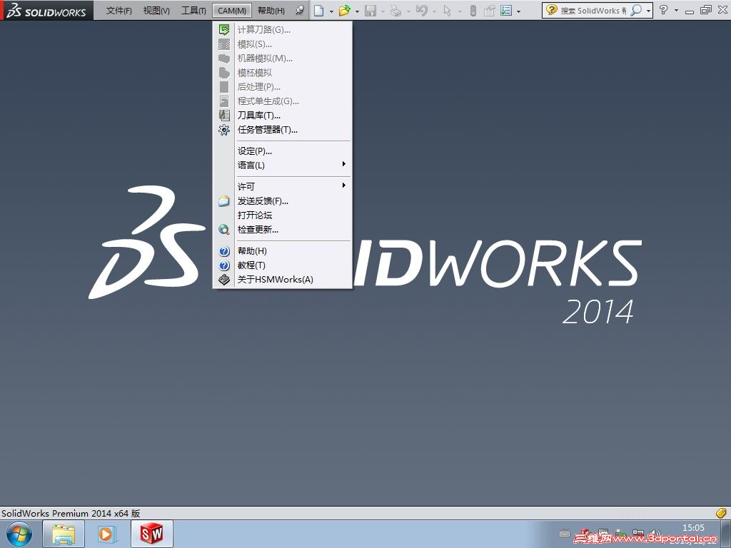Image resolution: width=731 pixels, height=548 pixels.
Task: Click the Task Manager gear icon
Action: pyautogui.click(x=224, y=130)
